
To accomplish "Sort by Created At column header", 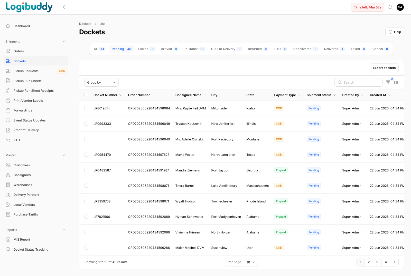I will point(380,95).
